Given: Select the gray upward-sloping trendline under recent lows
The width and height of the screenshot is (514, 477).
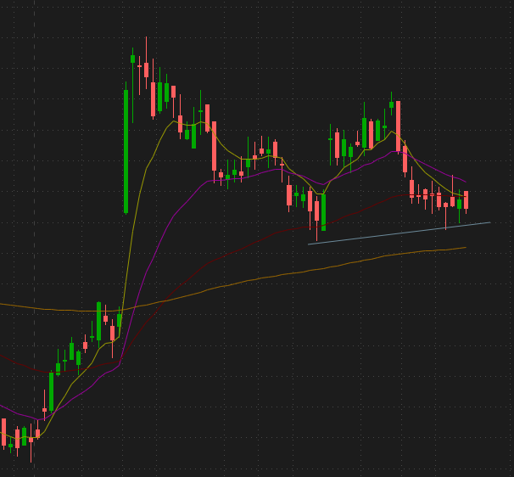Looking at the screenshot, I should 399,233.
